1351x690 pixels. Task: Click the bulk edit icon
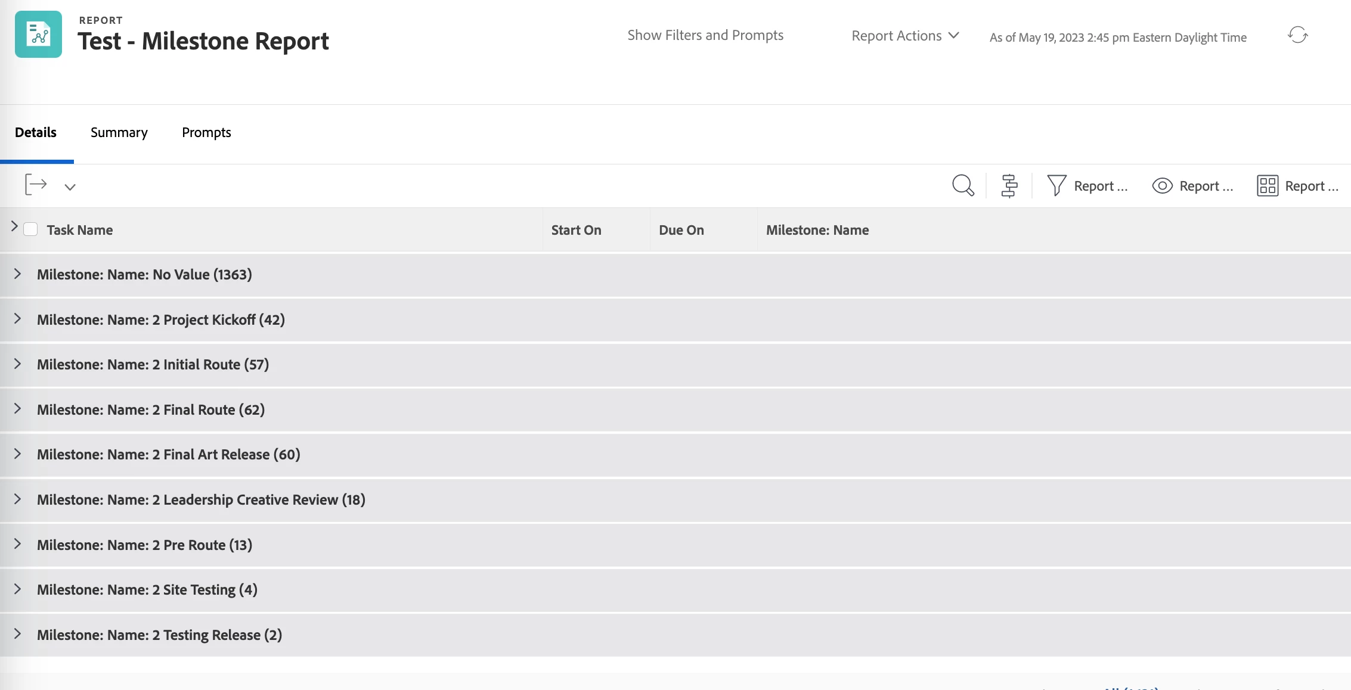tap(1009, 186)
